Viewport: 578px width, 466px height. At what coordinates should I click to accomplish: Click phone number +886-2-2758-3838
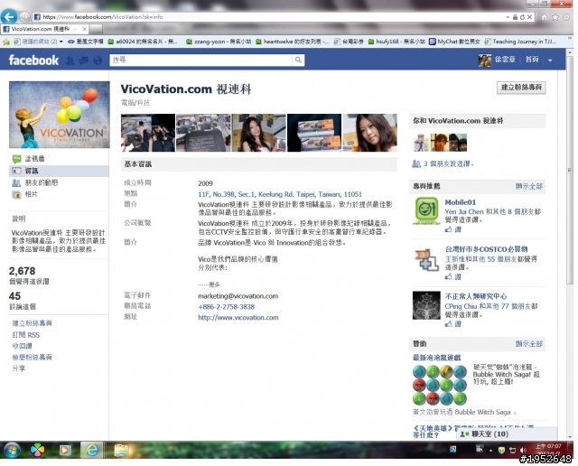click(227, 307)
